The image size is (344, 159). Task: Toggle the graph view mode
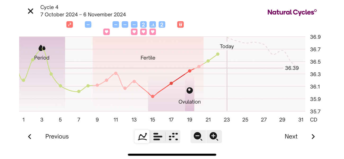pyautogui.click(x=142, y=136)
